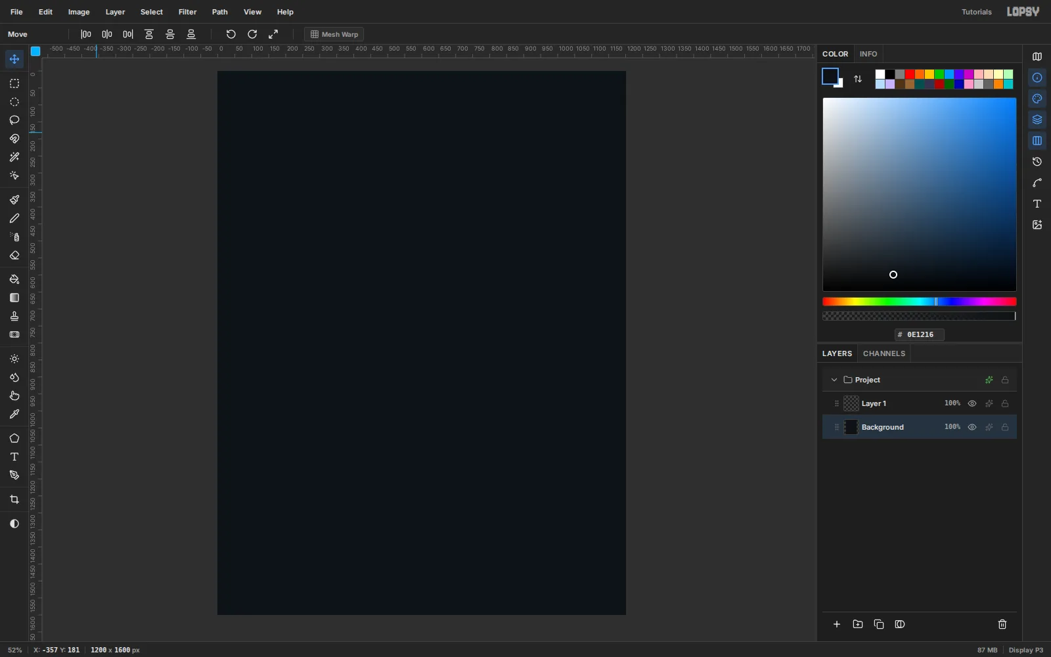Select the Clone Stamp tool
Viewport: 1051px width, 657px height.
click(x=14, y=316)
